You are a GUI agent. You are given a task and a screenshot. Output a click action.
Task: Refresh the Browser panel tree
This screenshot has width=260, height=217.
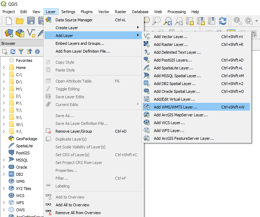13,52
